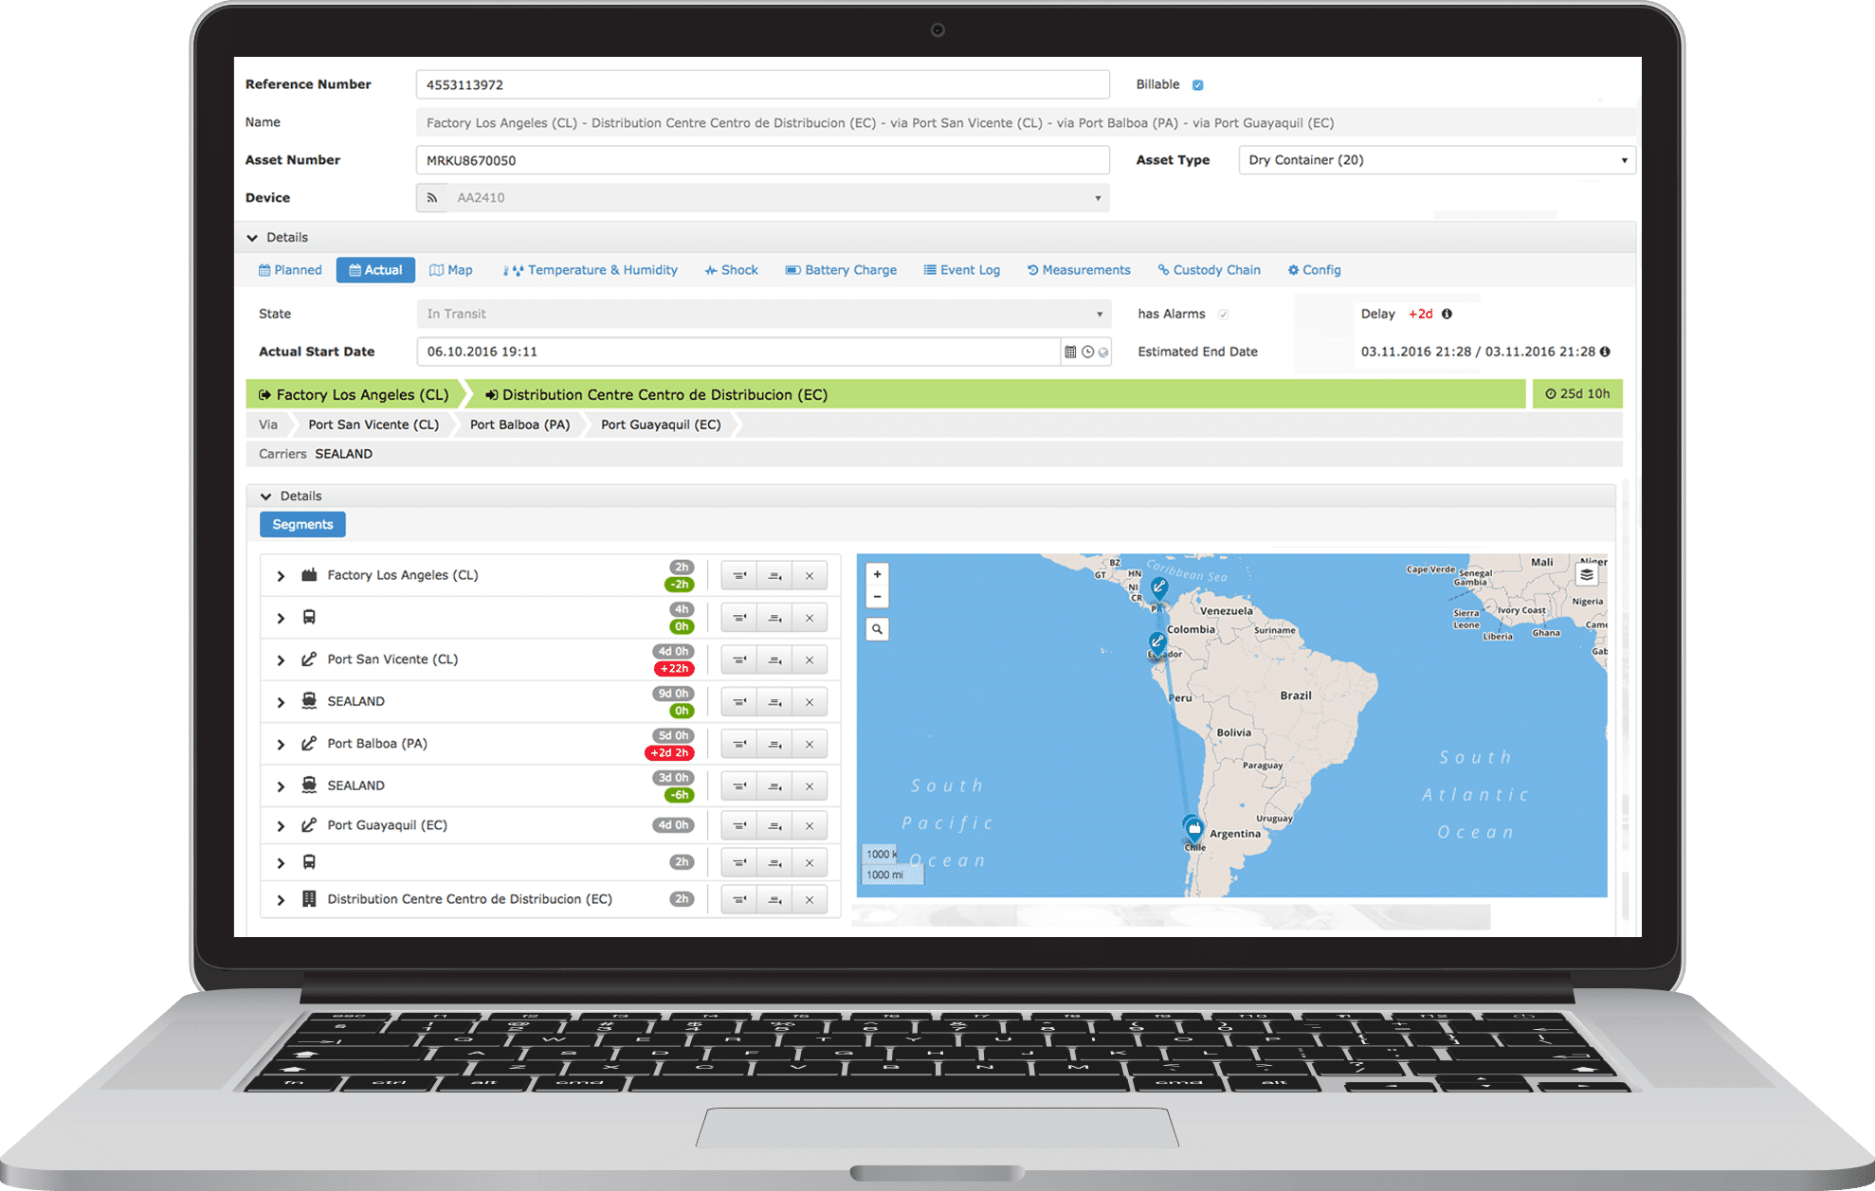This screenshot has height=1191, width=1875.
Task: Uncheck the Billable checkbox
Action: 1197,84
